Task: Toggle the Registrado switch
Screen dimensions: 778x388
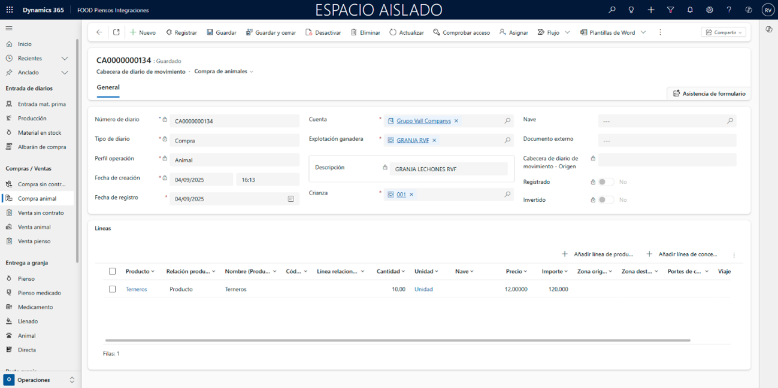Action: pyautogui.click(x=606, y=182)
